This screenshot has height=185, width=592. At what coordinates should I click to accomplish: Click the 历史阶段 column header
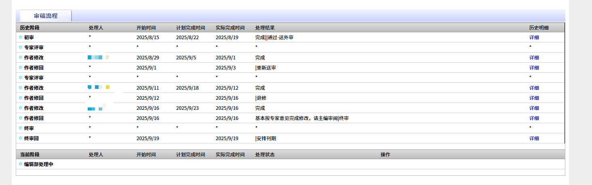(30, 28)
